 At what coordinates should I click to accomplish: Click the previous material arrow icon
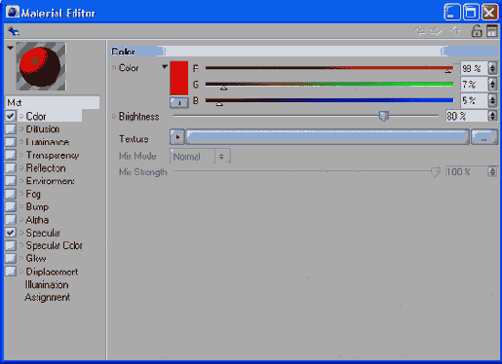[419, 31]
